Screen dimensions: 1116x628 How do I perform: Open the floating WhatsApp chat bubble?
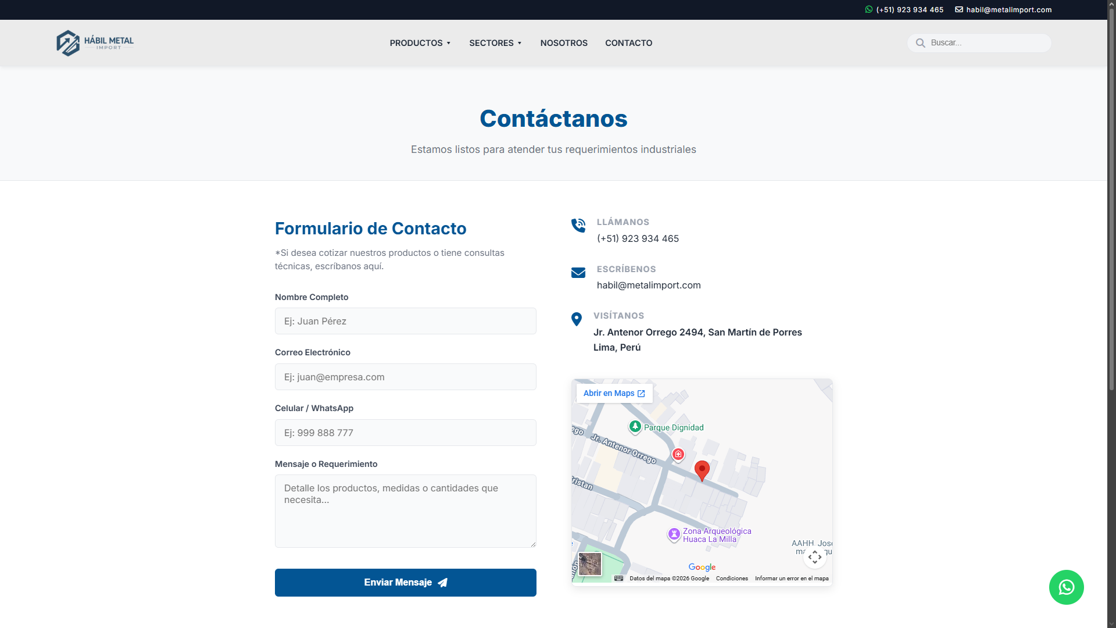click(1067, 587)
